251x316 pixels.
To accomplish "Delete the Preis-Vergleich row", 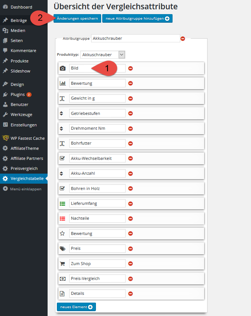I will pos(131,279).
